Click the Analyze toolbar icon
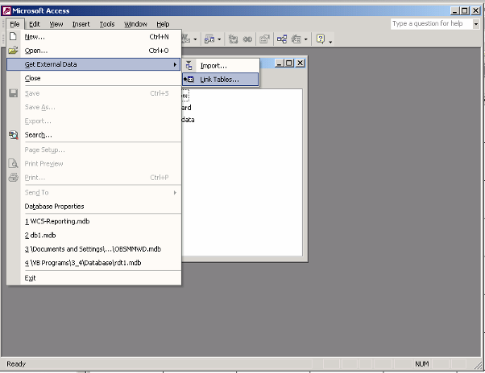 pos(209,39)
